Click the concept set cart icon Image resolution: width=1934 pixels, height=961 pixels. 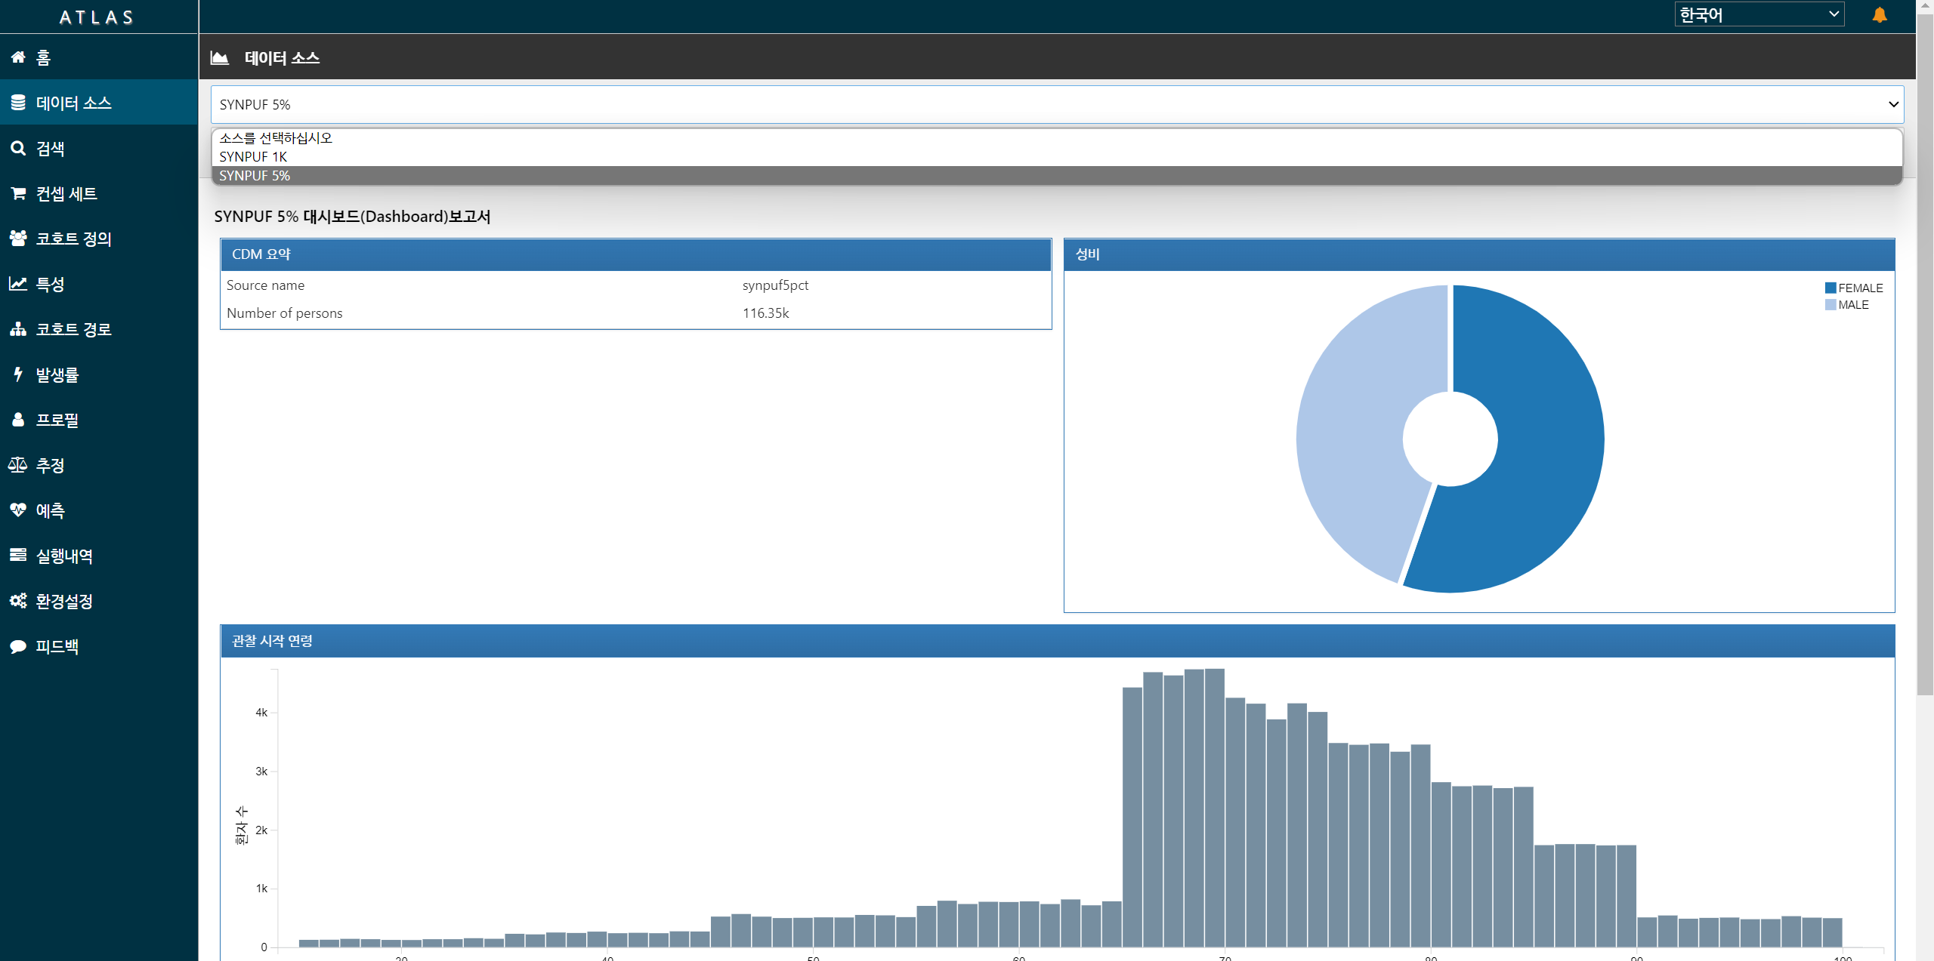pos(18,193)
